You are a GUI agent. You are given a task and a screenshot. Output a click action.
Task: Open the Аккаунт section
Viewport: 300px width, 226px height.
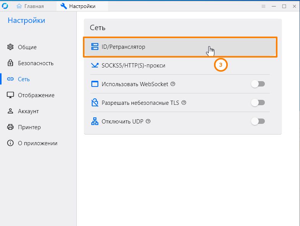click(x=38, y=111)
